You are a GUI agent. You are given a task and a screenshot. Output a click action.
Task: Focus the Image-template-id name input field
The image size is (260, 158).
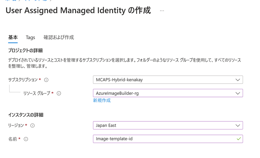tap(163, 139)
